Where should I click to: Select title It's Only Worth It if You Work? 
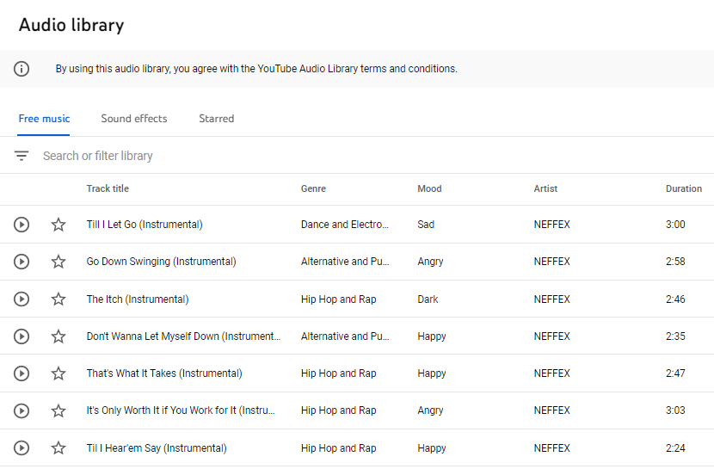(x=181, y=410)
